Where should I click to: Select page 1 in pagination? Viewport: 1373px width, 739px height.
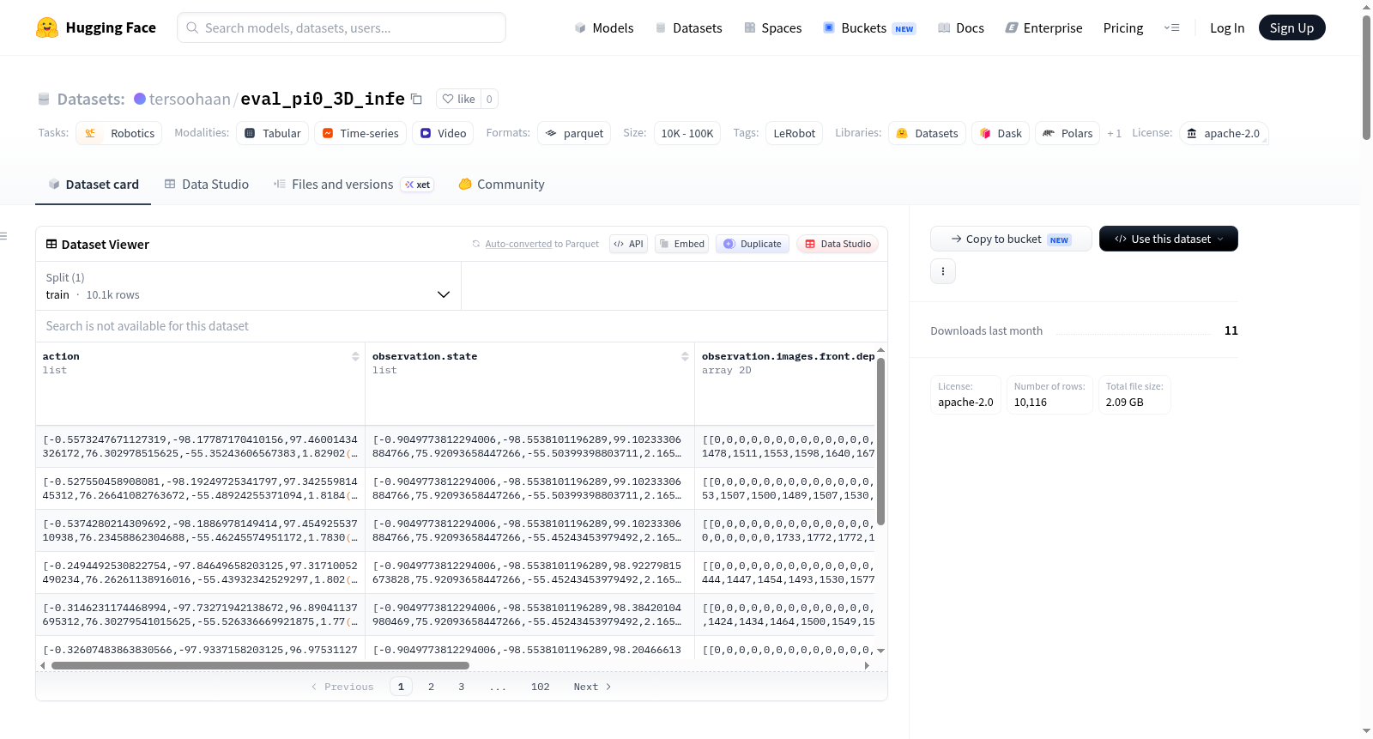coord(401,687)
